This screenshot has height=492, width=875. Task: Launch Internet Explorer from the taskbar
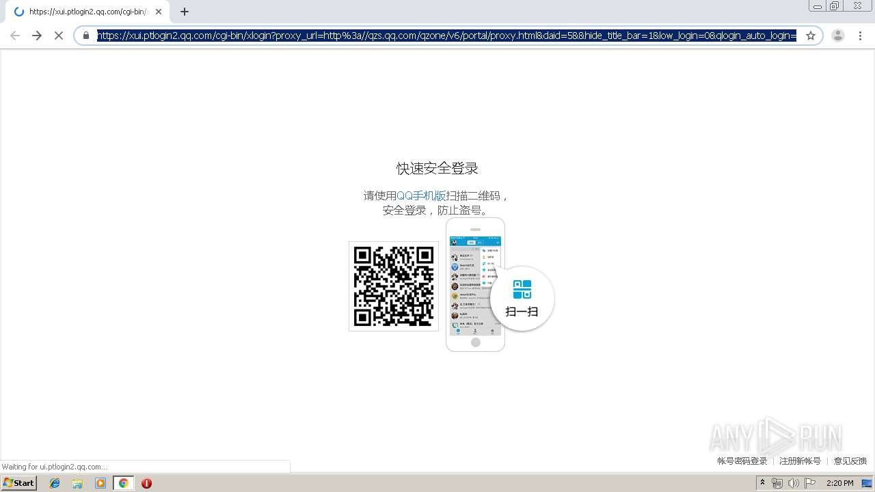click(55, 483)
